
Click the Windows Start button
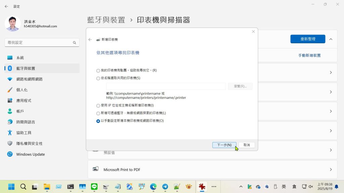coord(11,187)
